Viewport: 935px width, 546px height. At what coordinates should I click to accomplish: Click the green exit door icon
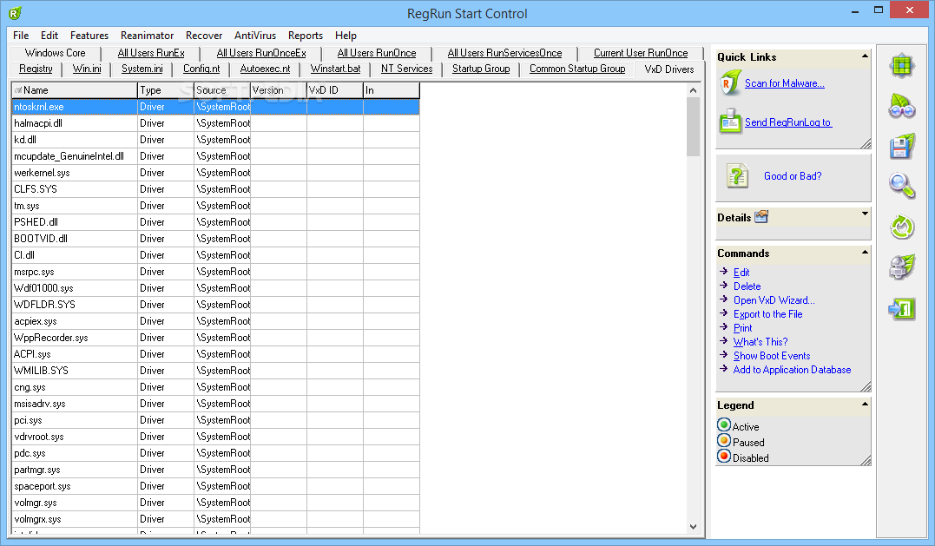click(902, 308)
